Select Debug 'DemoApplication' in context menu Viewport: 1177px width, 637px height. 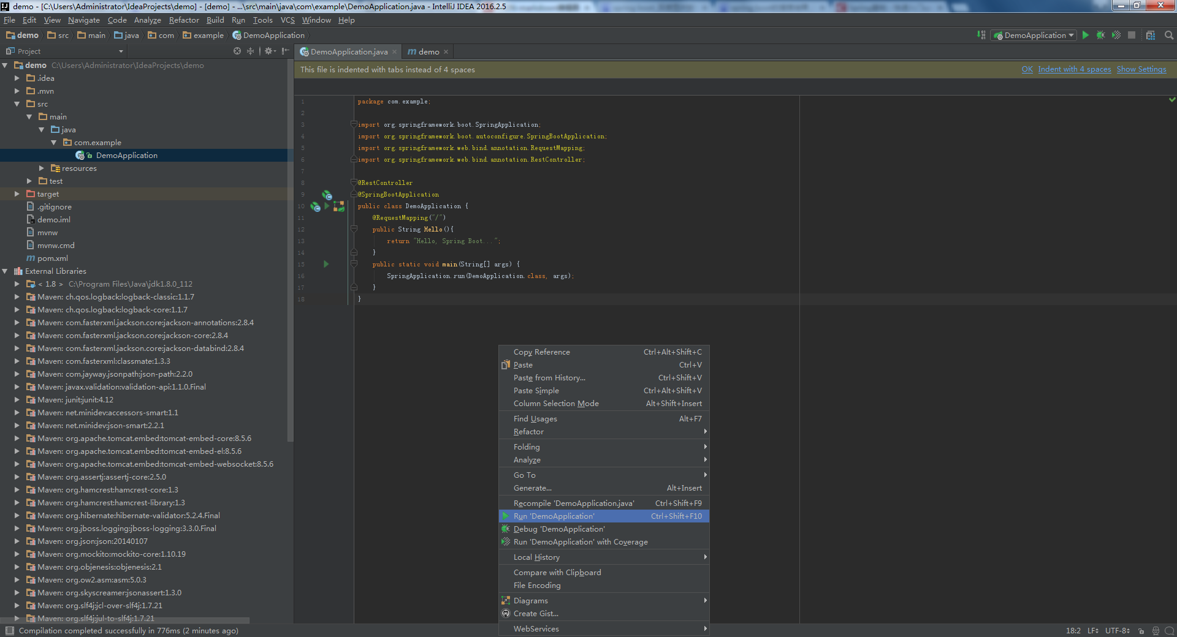[x=604, y=529]
